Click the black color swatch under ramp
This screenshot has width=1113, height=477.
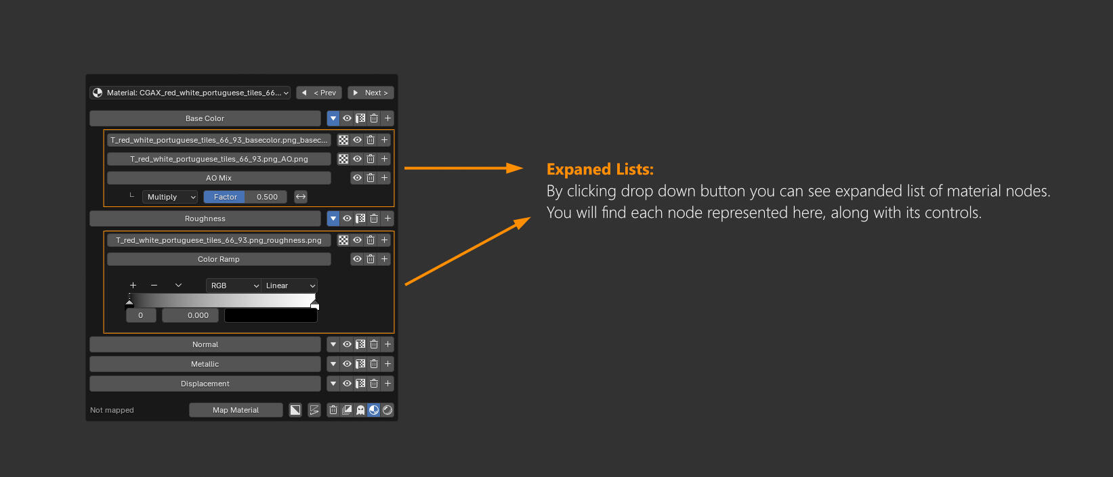point(270,315)
